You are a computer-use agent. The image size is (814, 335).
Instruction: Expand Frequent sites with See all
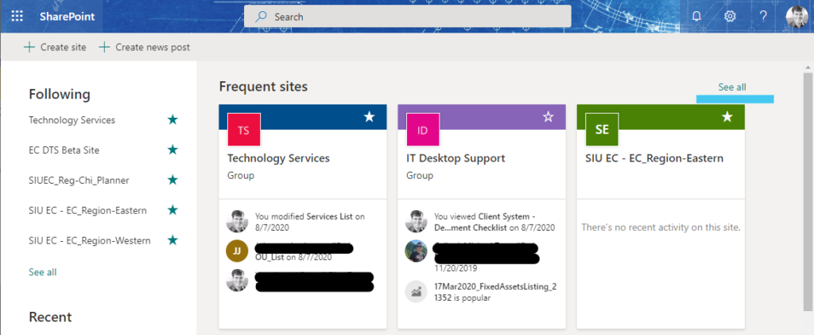732,88
